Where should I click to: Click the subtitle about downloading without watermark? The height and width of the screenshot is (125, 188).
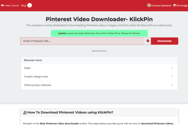[99, 25]
